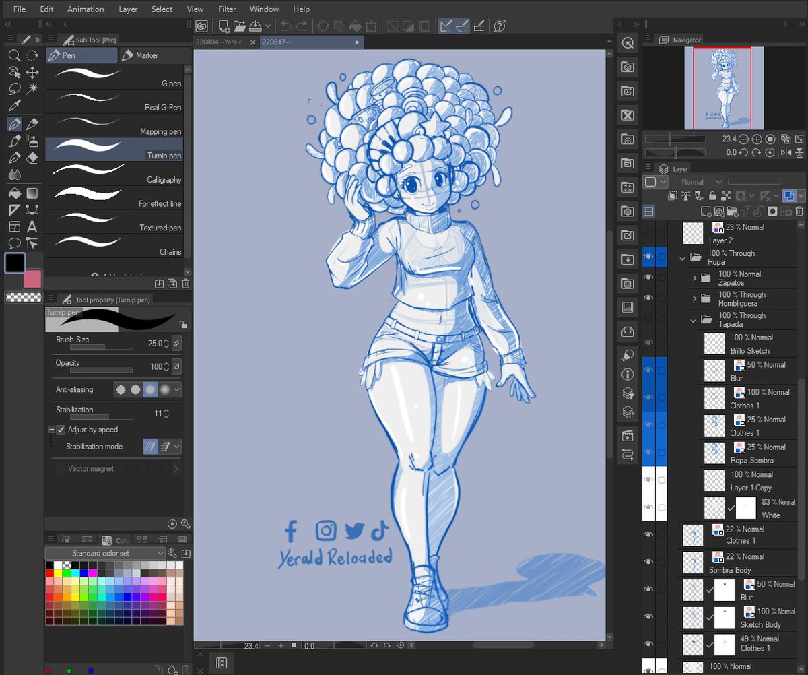Rotate canvas left in Navigator

coord(743,153)
